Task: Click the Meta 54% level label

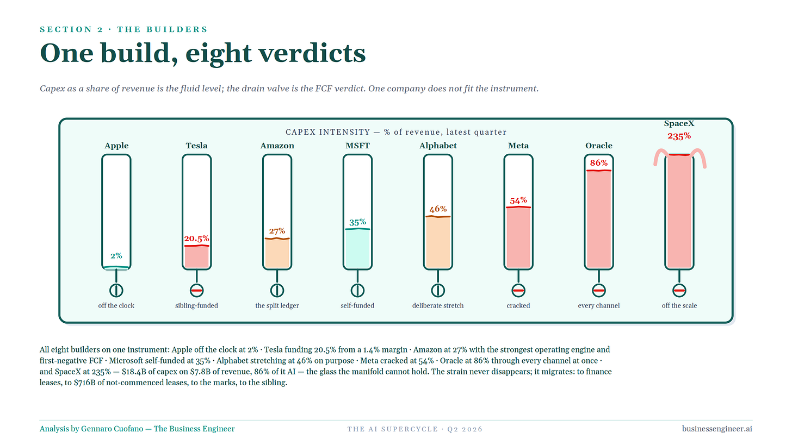Action: pyautogui.click(x=518, y=200)
